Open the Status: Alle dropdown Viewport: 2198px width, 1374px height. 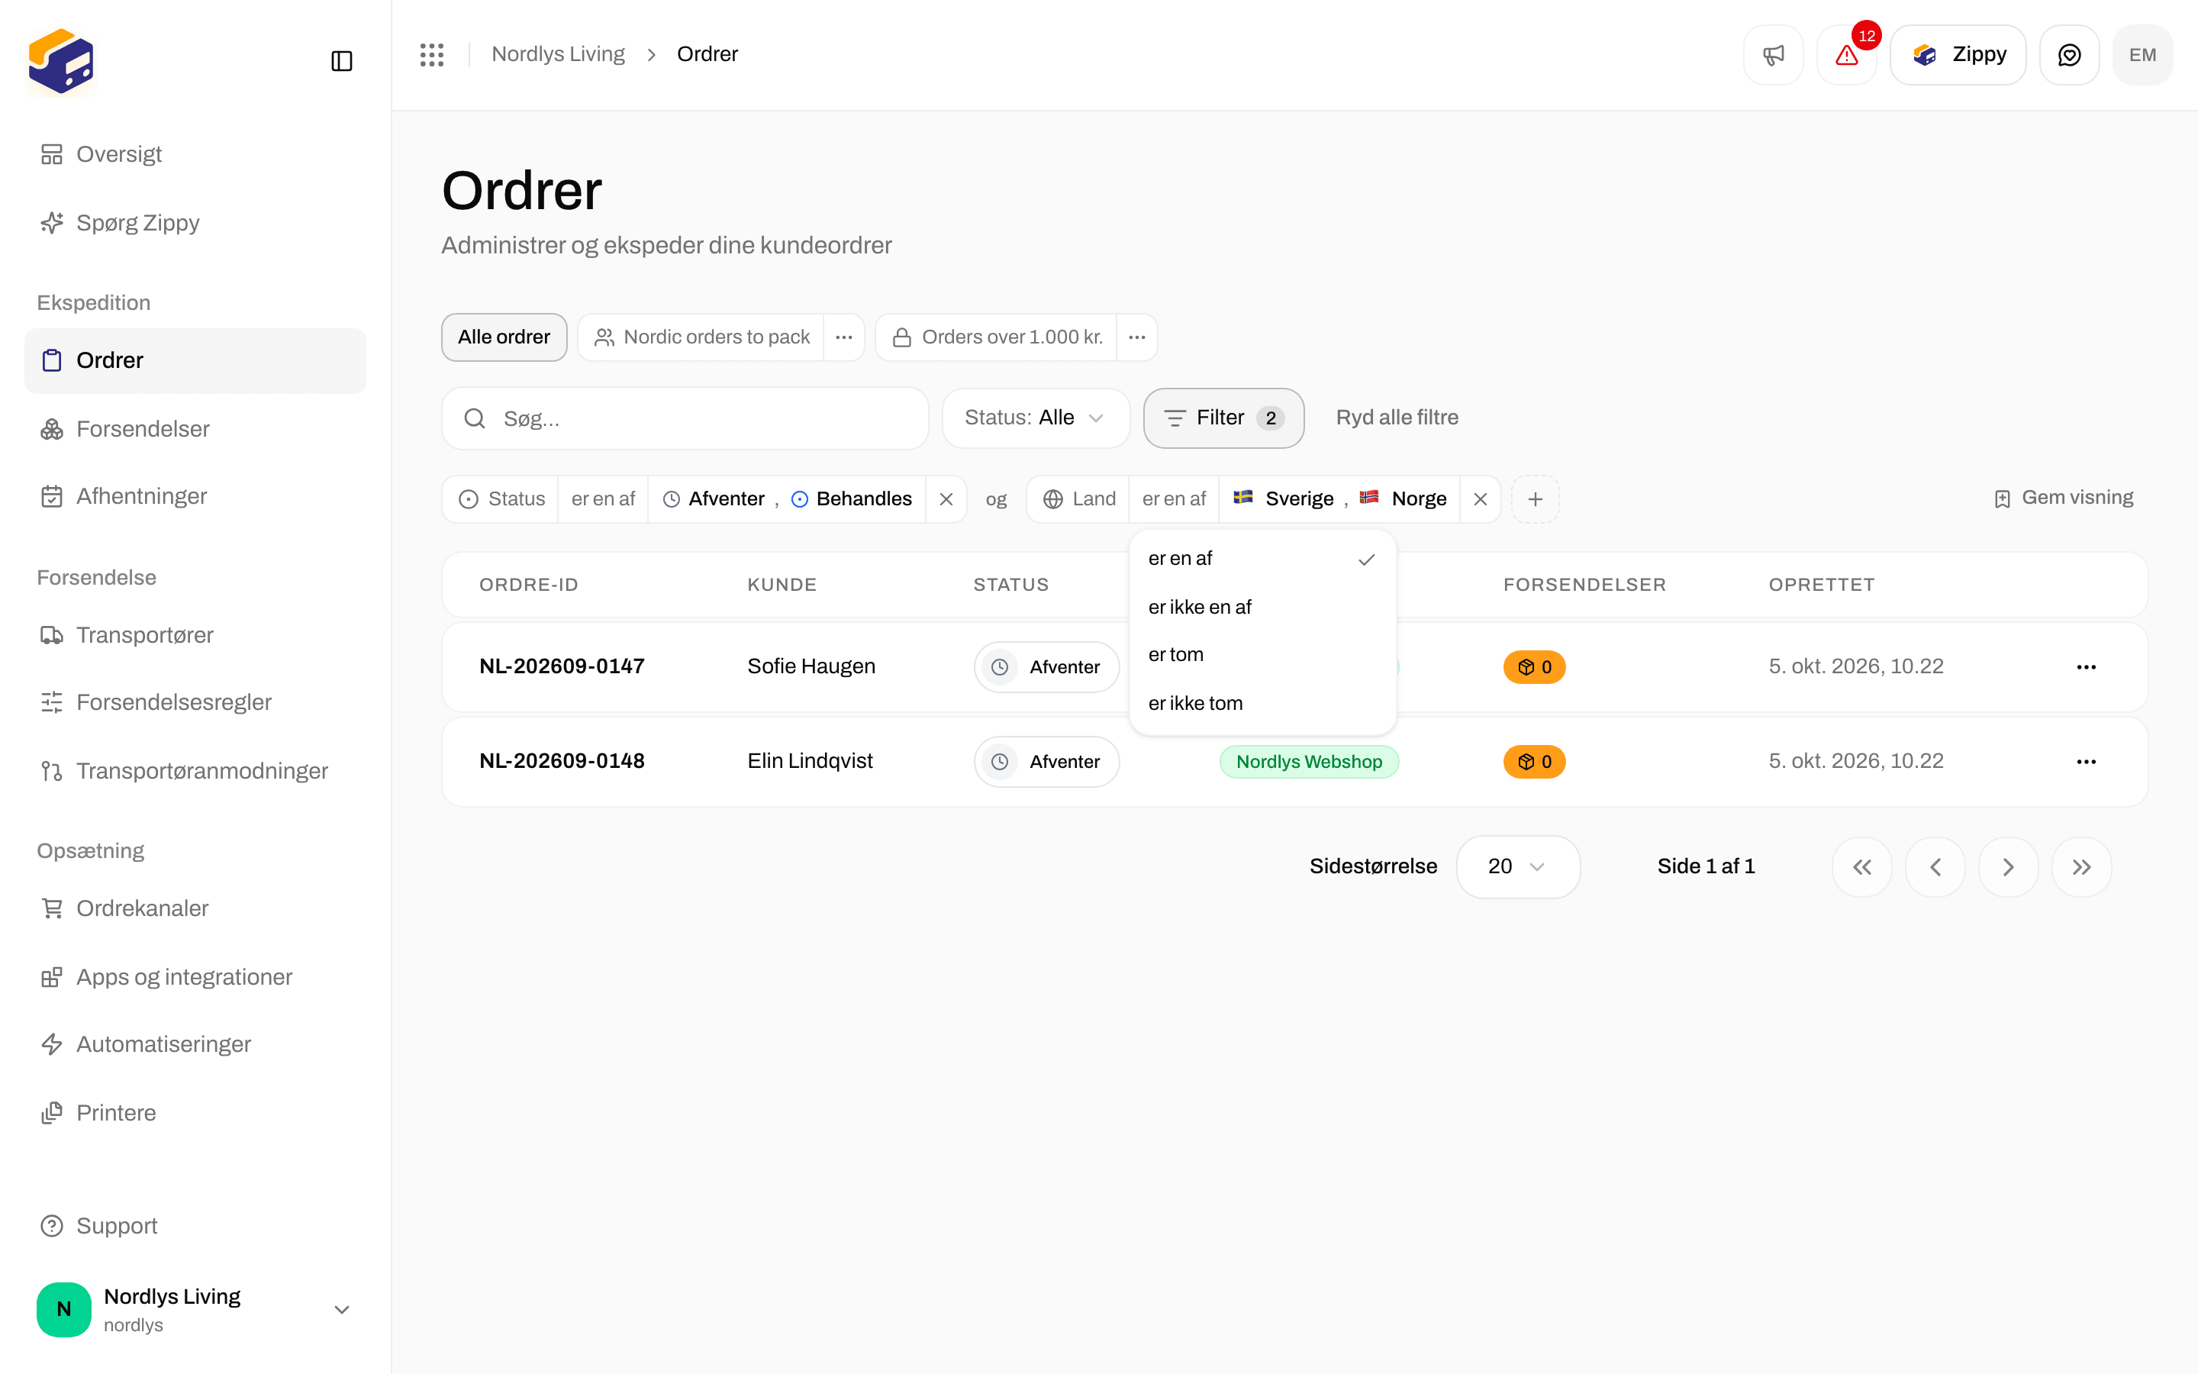point(1036,418)
